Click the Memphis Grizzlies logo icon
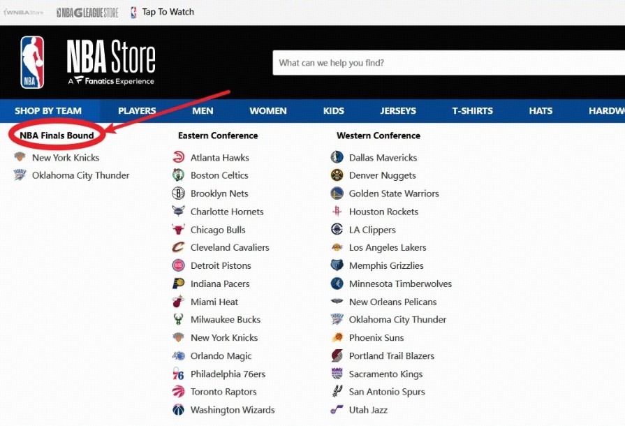Image resolution: width=625 pixels, height=426 pixels. point(337,265)
